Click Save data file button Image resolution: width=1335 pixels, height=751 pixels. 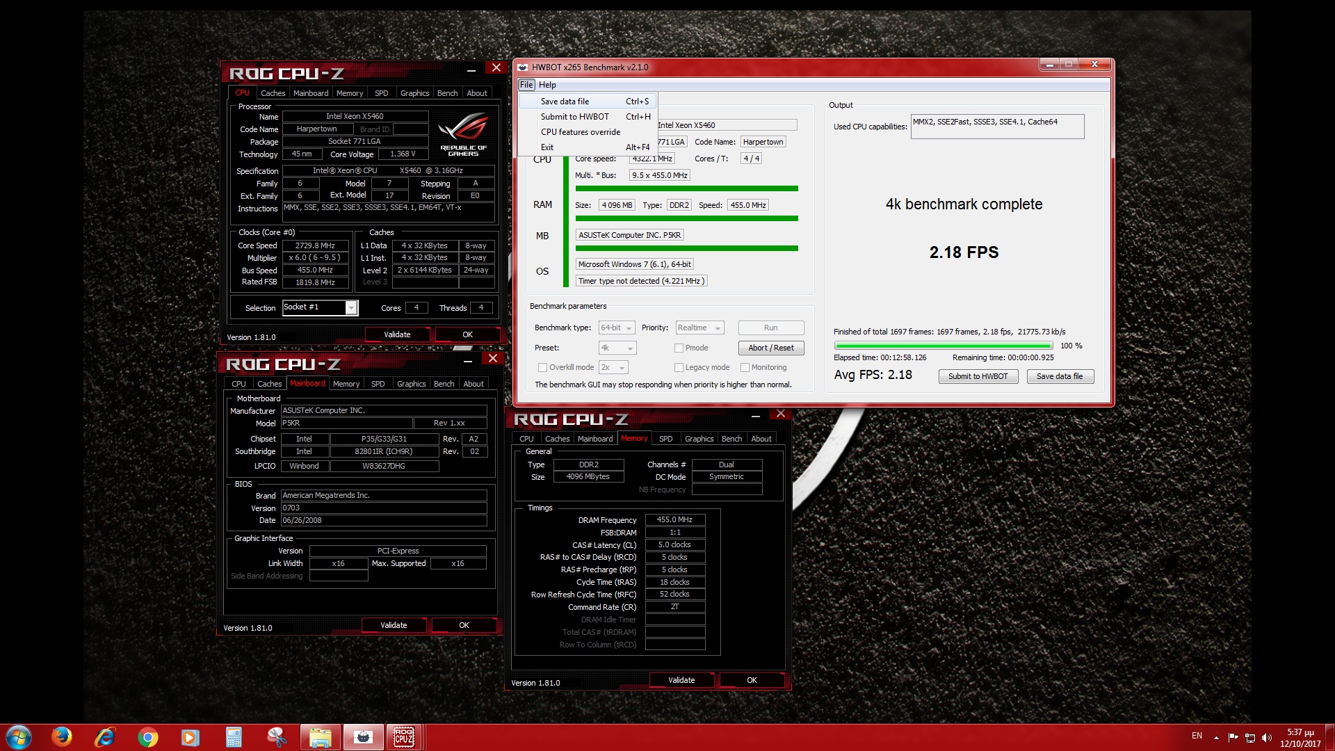click(x=1059, y=376)
